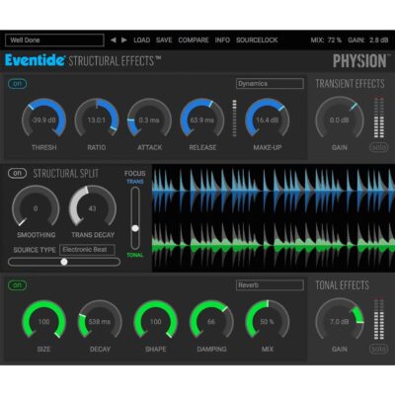Screen dimensions: 395x395
Task: Open the Reverb effect dropdown
Action: [270, 285]
